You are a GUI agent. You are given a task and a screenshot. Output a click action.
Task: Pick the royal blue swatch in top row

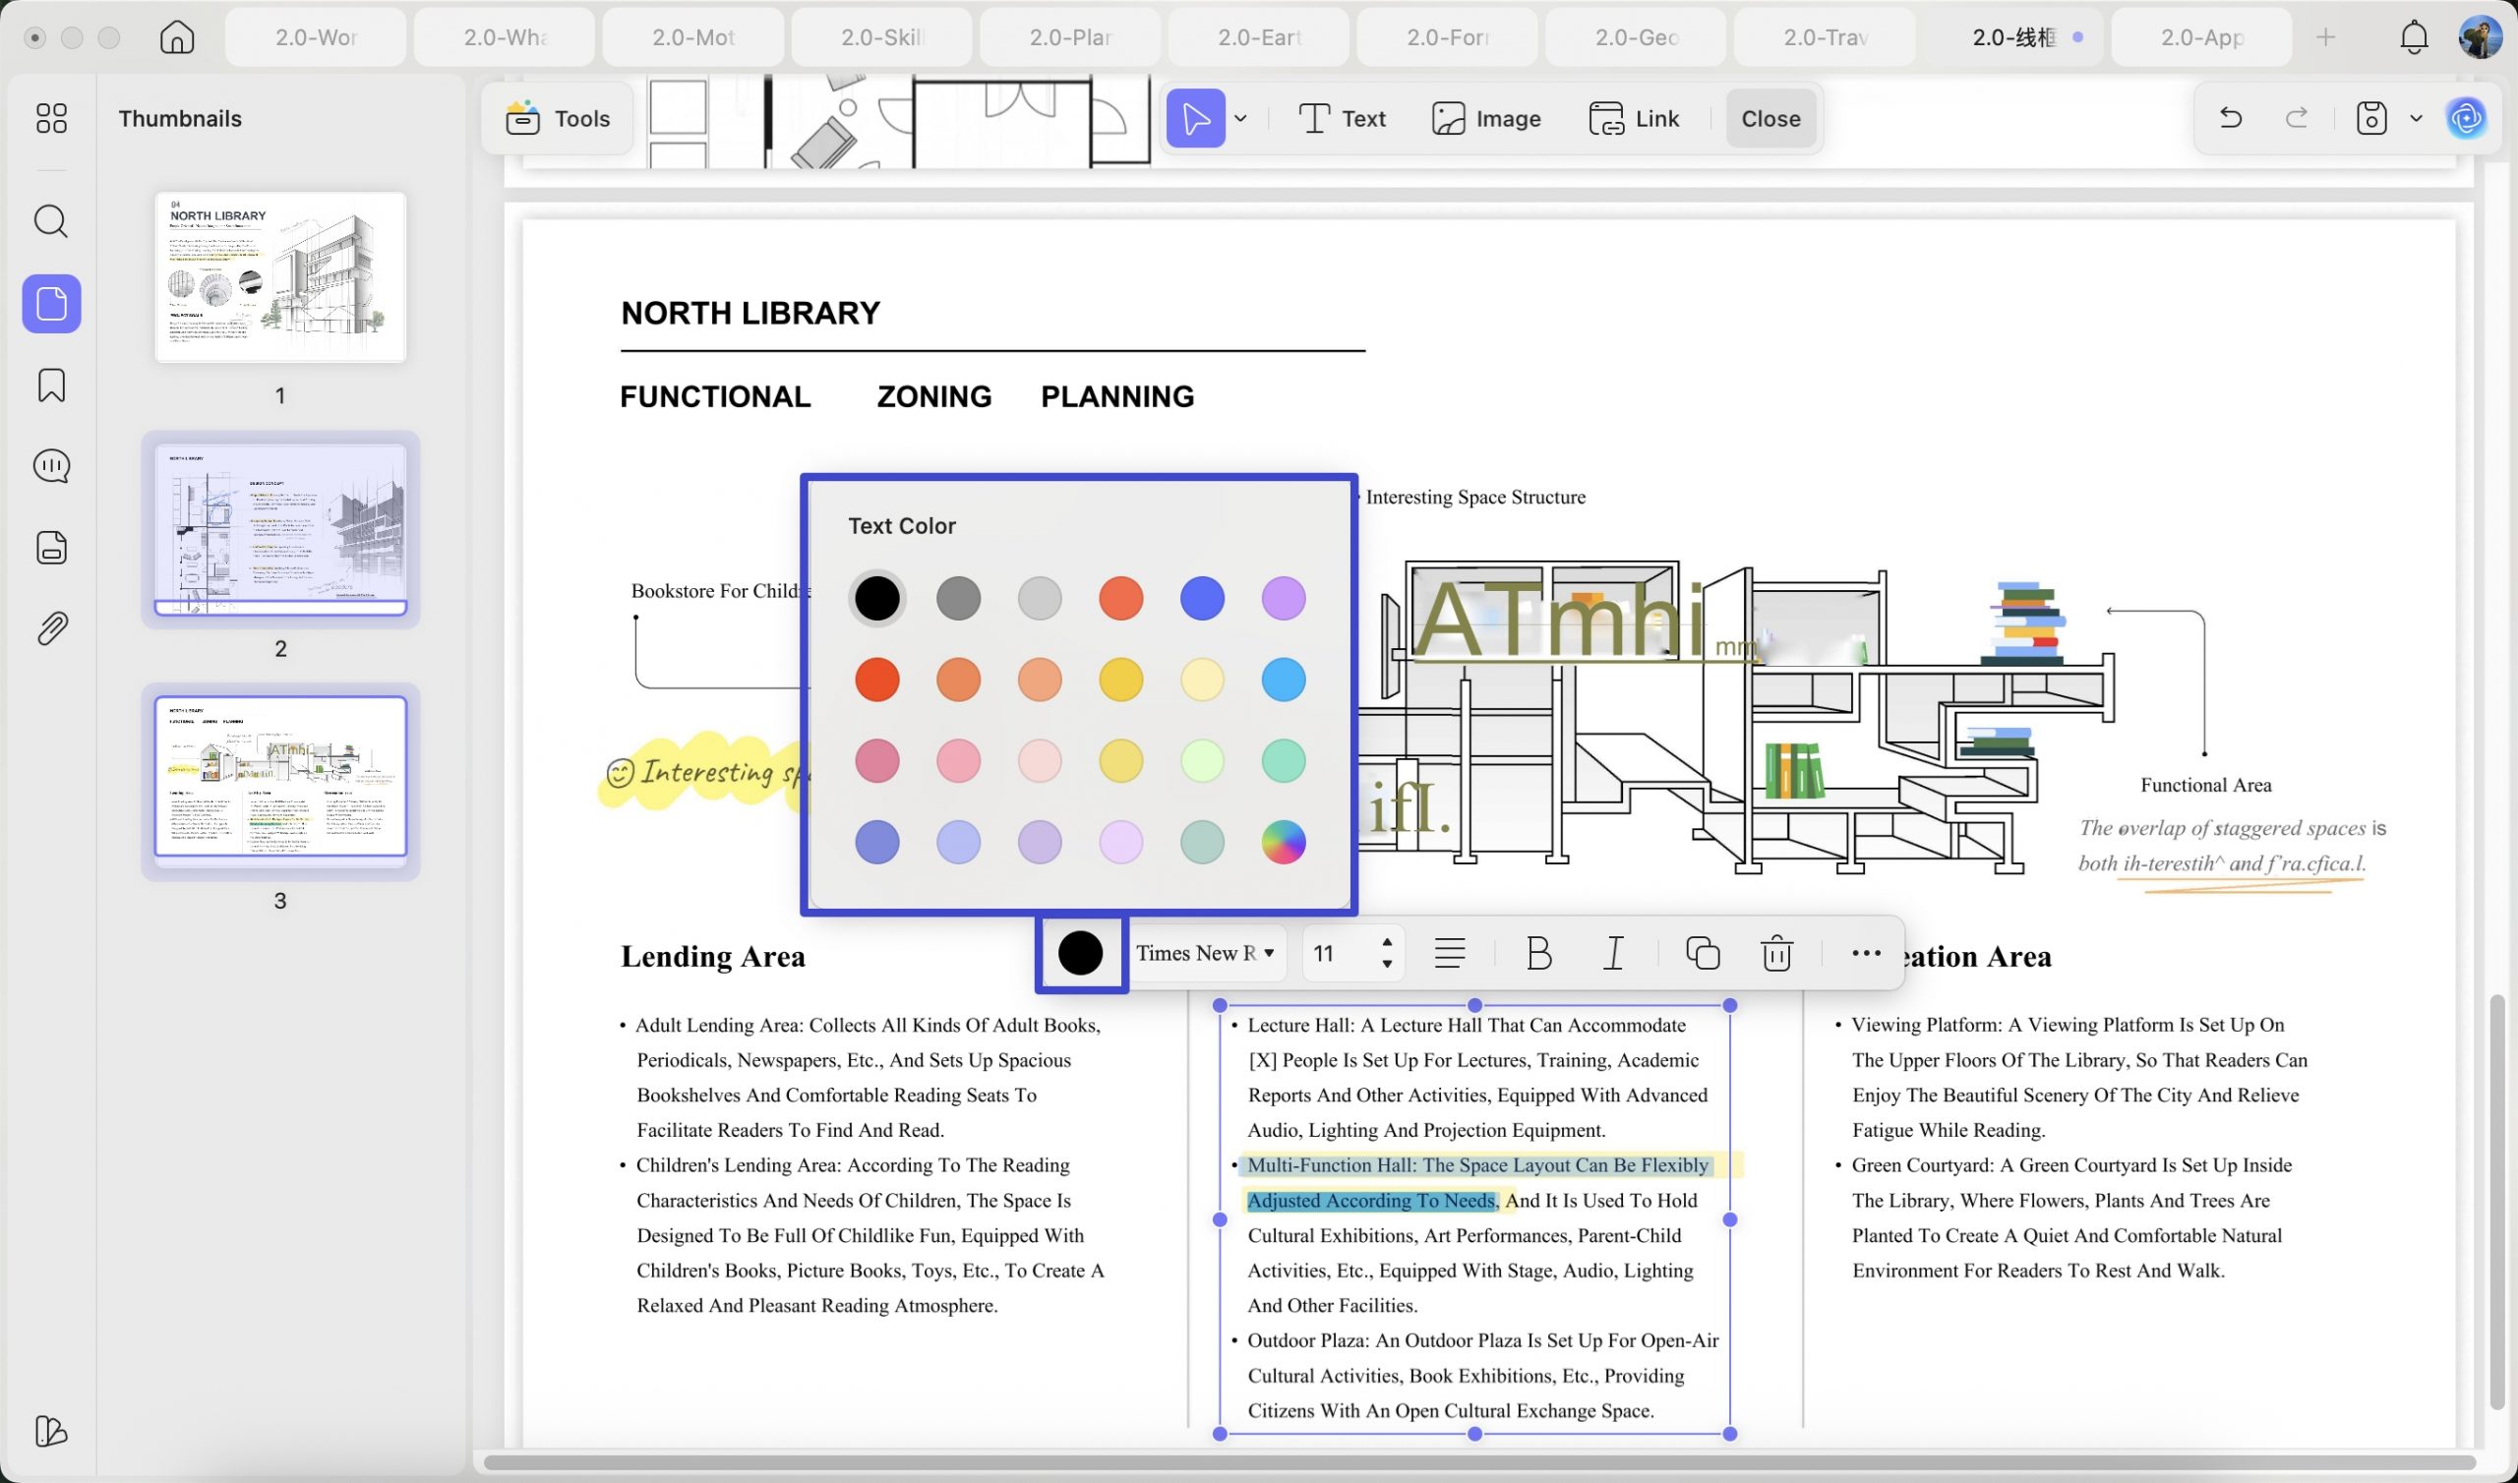tap(1202, 599)
